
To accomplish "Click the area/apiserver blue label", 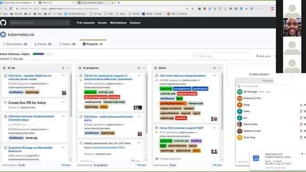I will pos(182,89).
